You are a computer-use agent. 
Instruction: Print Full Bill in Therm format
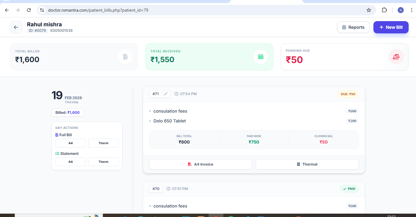point(103,143)
